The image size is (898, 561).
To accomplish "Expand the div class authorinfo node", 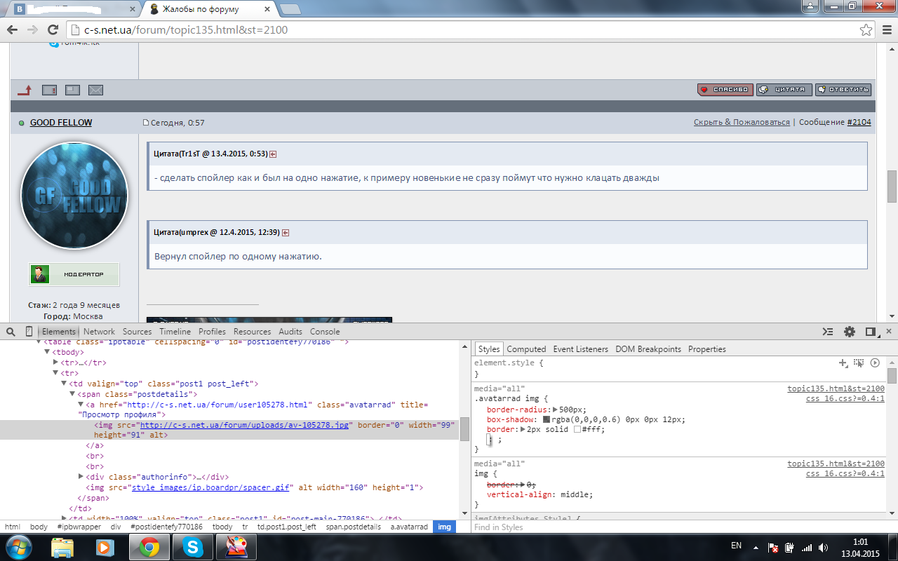I will (x=81, y=477).
